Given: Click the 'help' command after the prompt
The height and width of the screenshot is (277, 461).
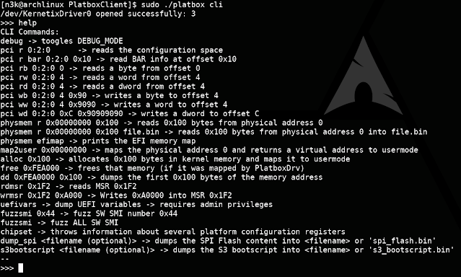Looking at the screenshot, I should coord(27,23).
